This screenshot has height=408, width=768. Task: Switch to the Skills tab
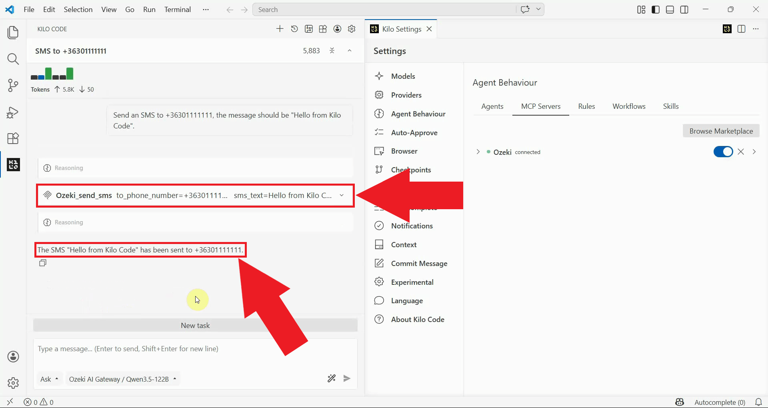671,106
